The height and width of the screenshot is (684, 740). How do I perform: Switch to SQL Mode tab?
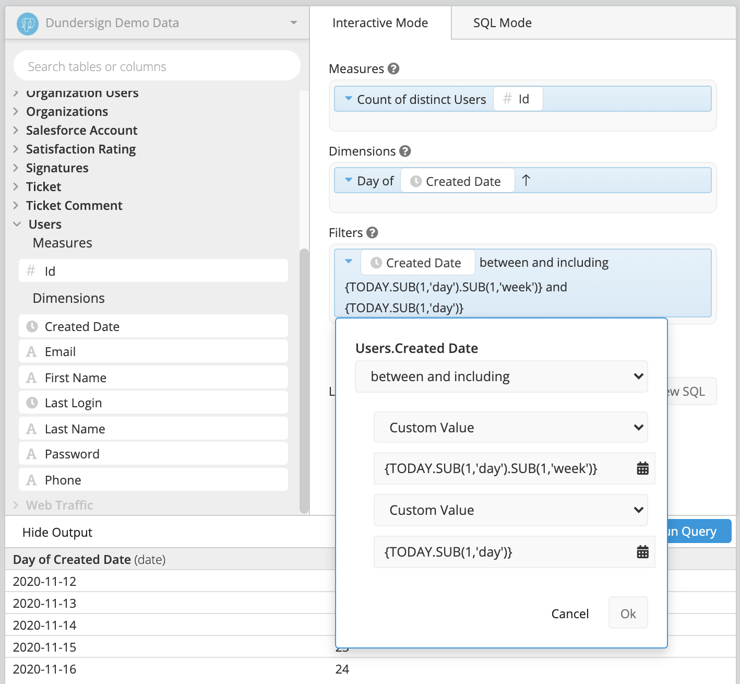coord(502,23)
